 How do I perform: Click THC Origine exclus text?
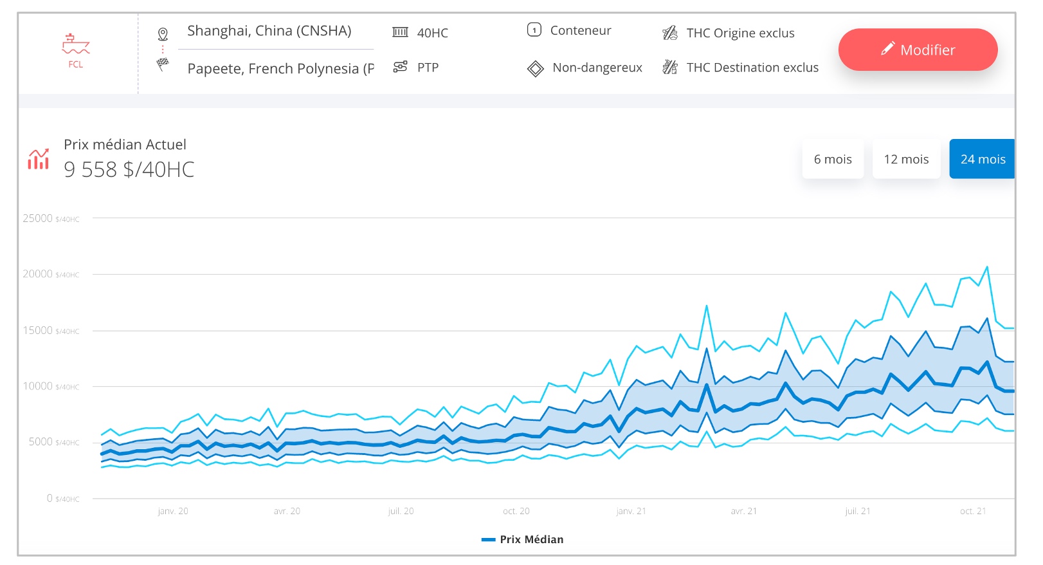(740, 33)
